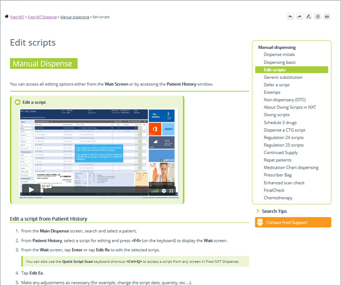Go back using the back arrow toolbar button
The image size is (341, 286).
pyautogui.click(x=290, y=16)
